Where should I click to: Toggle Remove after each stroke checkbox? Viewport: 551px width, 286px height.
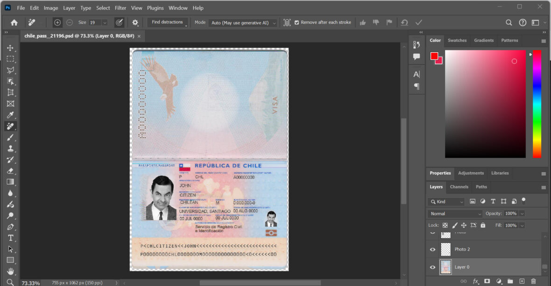click(297, 22)
